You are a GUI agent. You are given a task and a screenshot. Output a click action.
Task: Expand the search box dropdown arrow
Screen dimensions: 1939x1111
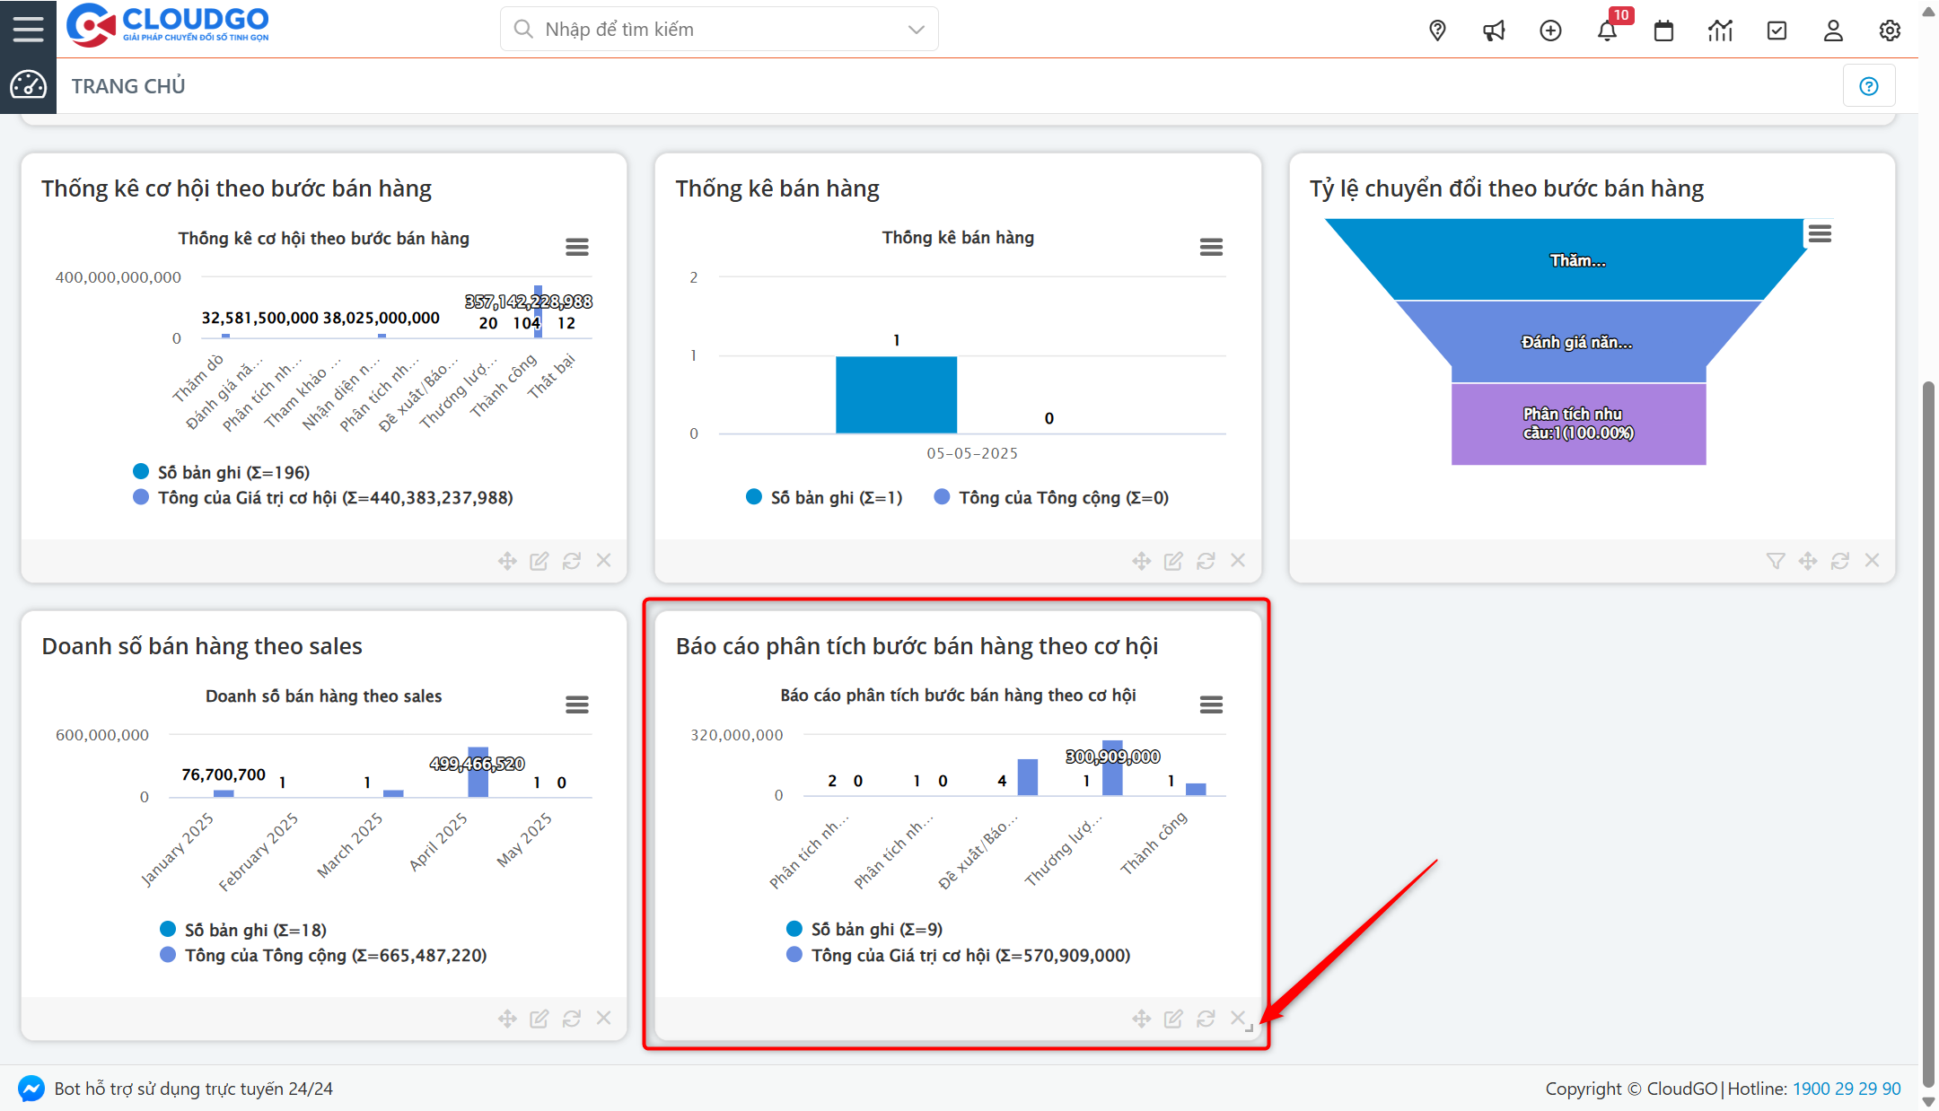[916, 30]
